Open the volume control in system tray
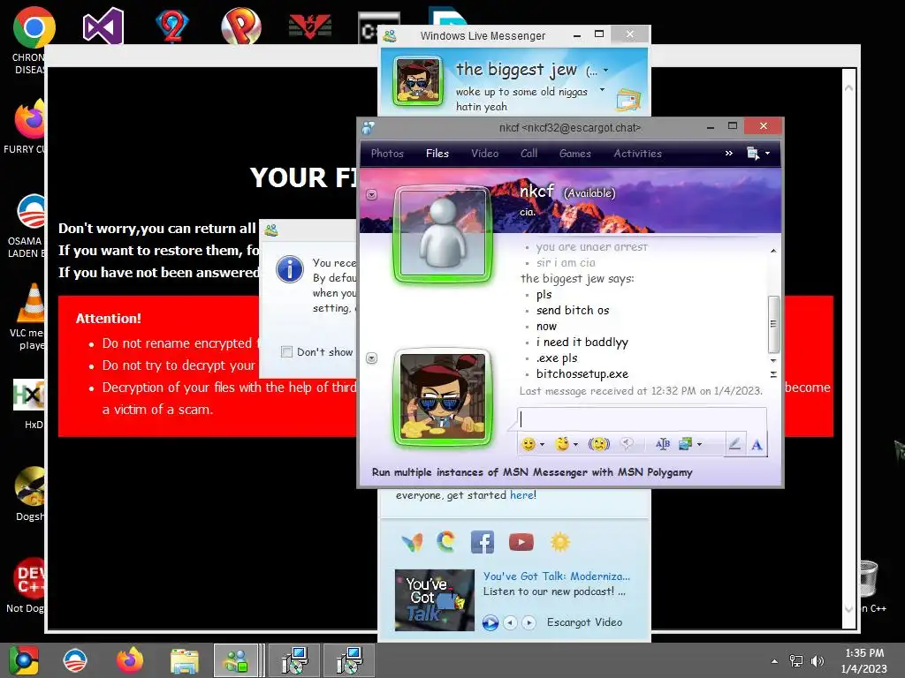 pos(817,660)
